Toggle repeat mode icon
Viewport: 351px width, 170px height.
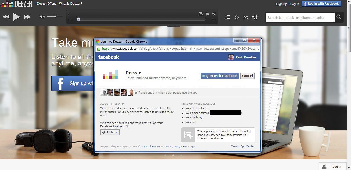point(237,17)
